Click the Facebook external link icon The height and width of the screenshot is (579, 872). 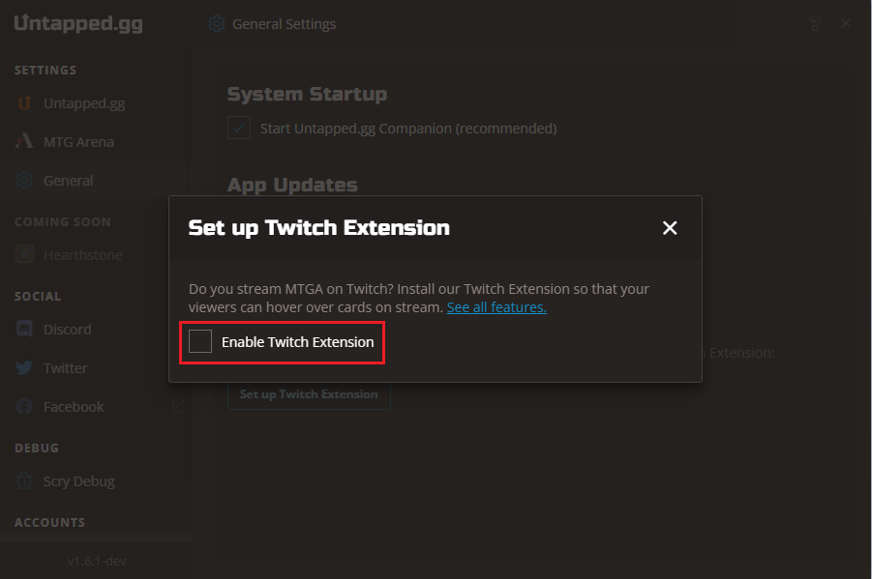click(177, 406)
